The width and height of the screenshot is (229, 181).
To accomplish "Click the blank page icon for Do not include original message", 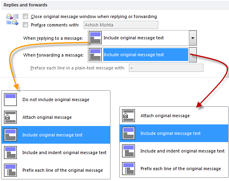I will pyautogui.click(x=10, y=100).
